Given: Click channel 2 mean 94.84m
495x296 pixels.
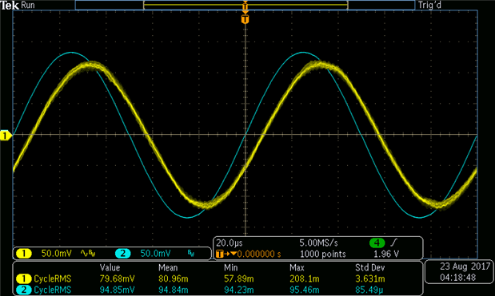Looking at the screenshot, I should click(x=174, y=290).
